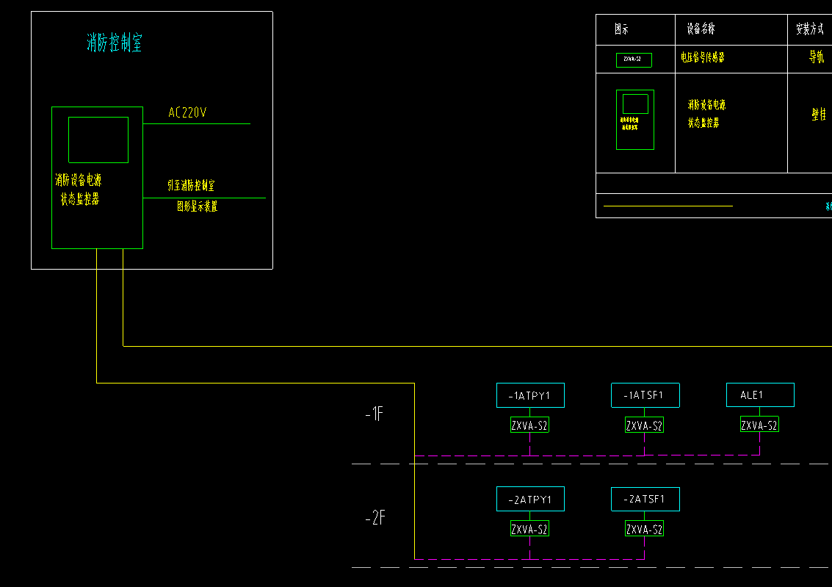Image resolution: width=832 pixels, height=587 pixels.
Task: Click the ZXVA-S2 sensor under -2ATPY1
Action: 529,529
